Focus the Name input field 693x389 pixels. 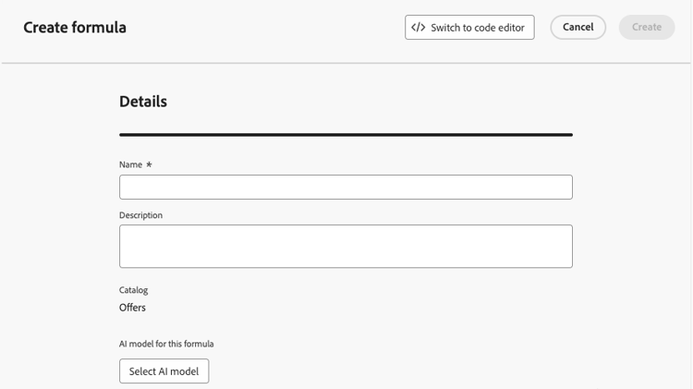click(346, 187)
